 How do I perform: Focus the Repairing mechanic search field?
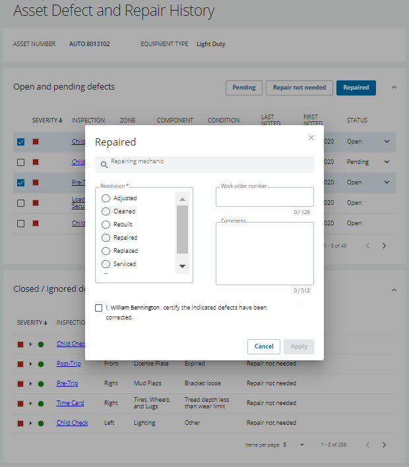click(204, 164)
